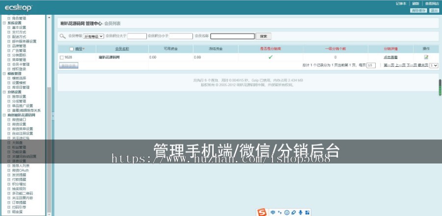Open 微信接口 in the sidebar
Viewport: 442px width, 216px height.
(19, 120)
